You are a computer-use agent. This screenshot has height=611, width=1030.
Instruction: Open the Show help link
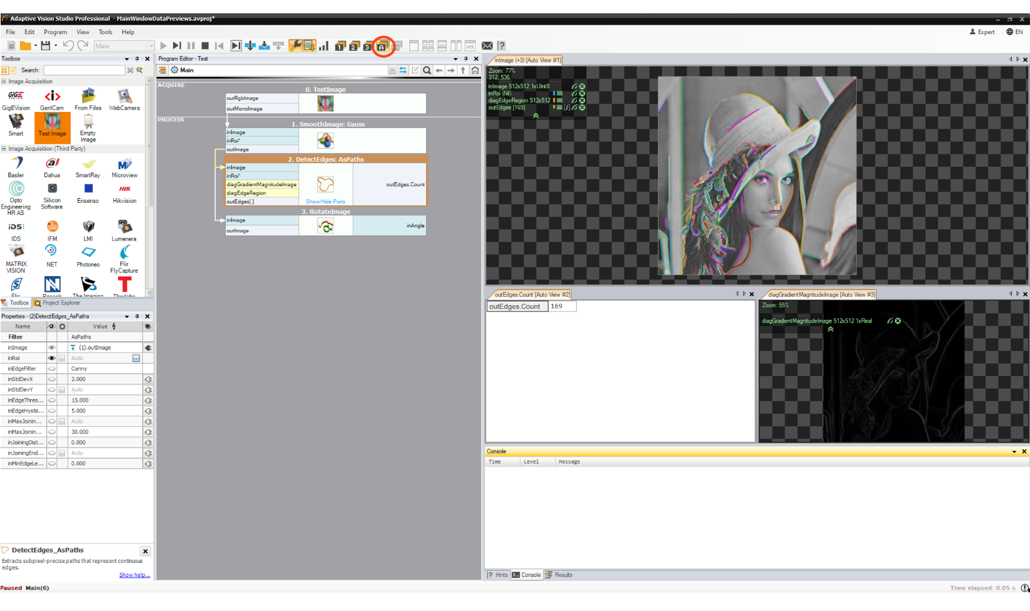[x=134, y=575]
